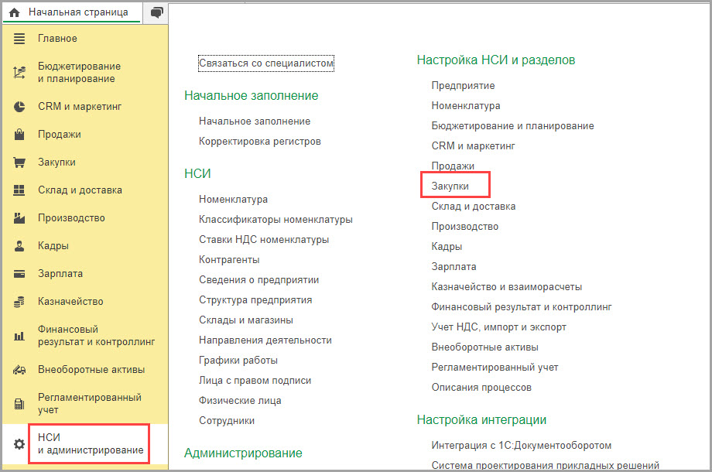Open Классификаторы номенклатуры
This screenshot has width=712, height=472.
click(276, 220)
